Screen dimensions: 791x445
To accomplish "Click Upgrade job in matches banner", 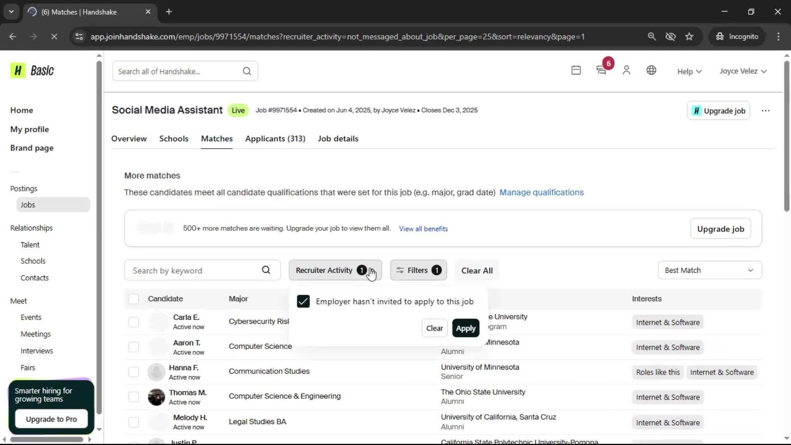I will point(721,229).
